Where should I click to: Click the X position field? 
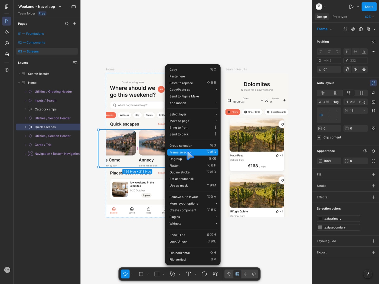(x=329, y=61)
